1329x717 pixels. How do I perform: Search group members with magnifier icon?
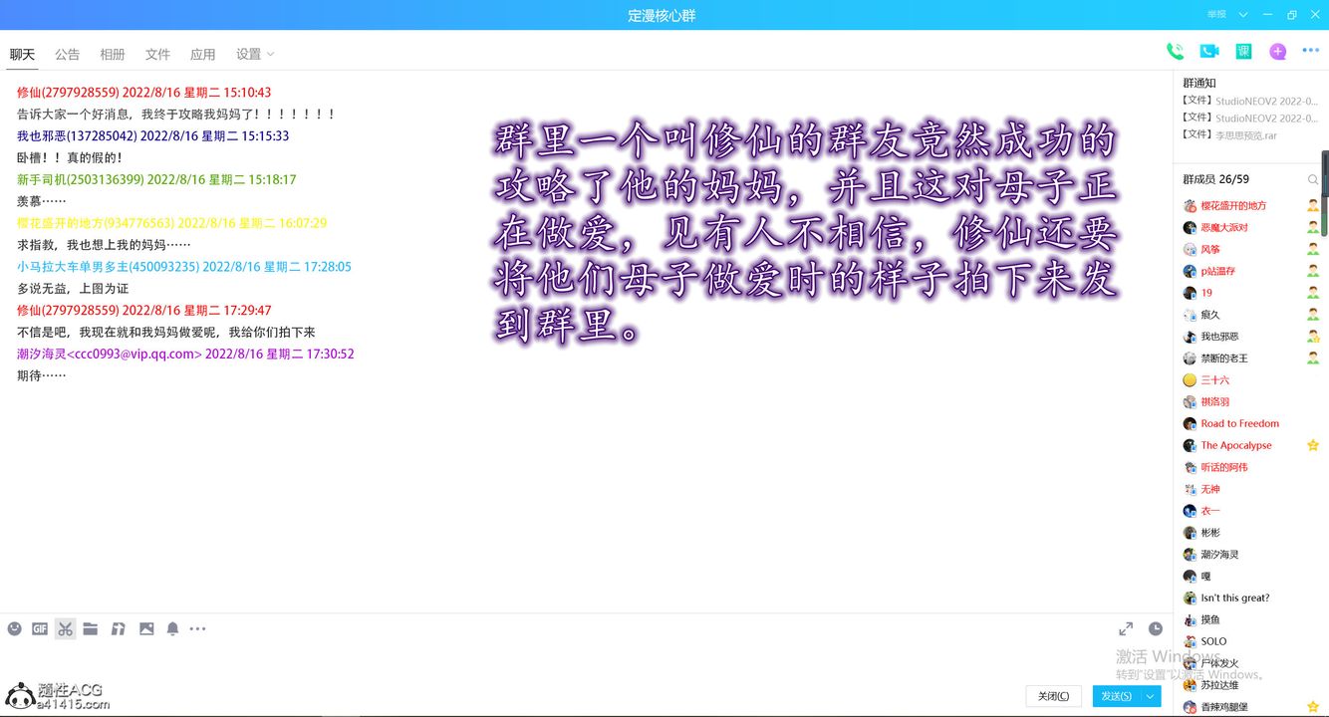coord(1313,179)
